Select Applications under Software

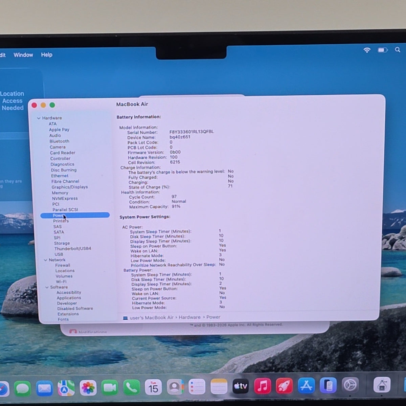(69, 298)
